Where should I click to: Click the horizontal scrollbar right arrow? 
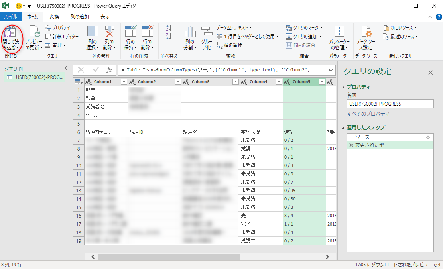[327, 257]
